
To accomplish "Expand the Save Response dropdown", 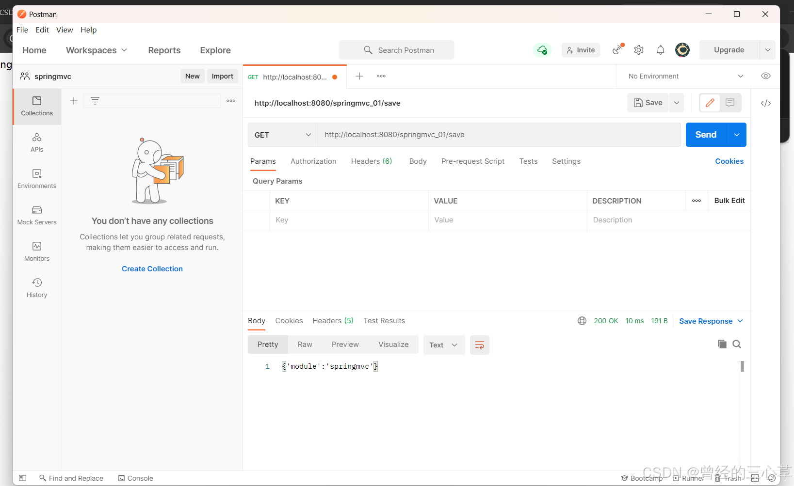I will point(711,321).
